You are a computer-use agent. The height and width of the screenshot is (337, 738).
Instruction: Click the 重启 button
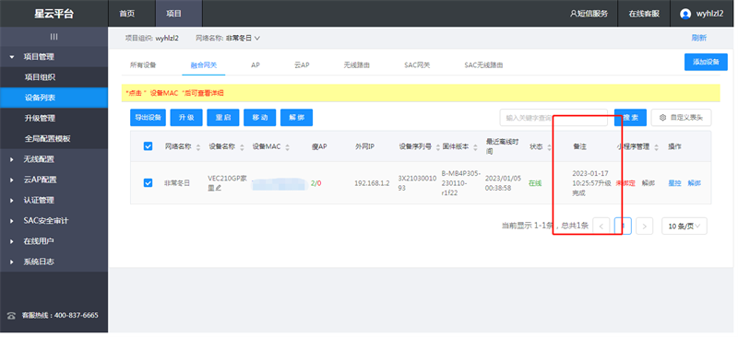tap(223, 118)
